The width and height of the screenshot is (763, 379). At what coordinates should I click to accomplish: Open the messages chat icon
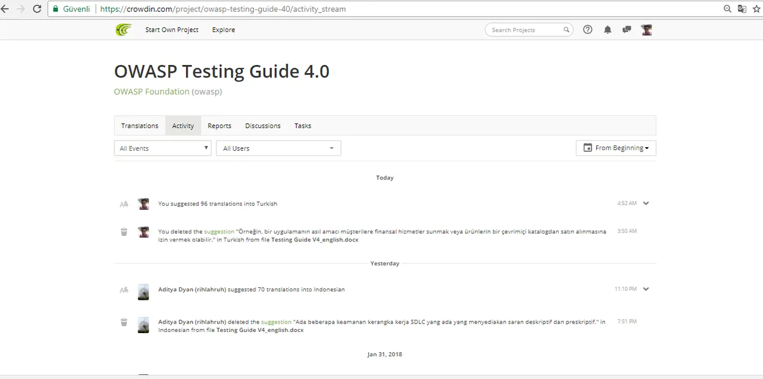click(626, 30)
